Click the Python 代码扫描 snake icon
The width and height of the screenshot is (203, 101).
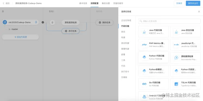pyautogui.click(x=144, y=57)
